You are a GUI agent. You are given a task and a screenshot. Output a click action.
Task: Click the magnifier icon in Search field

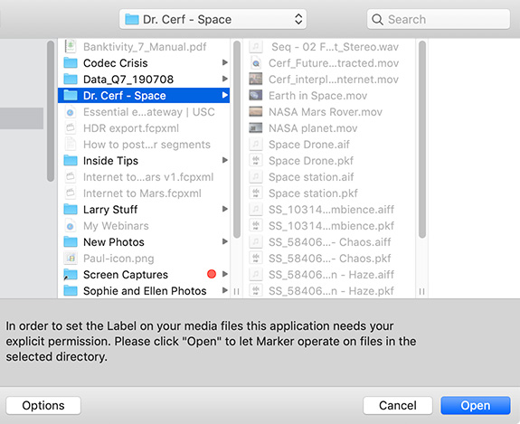click(377, 19)
